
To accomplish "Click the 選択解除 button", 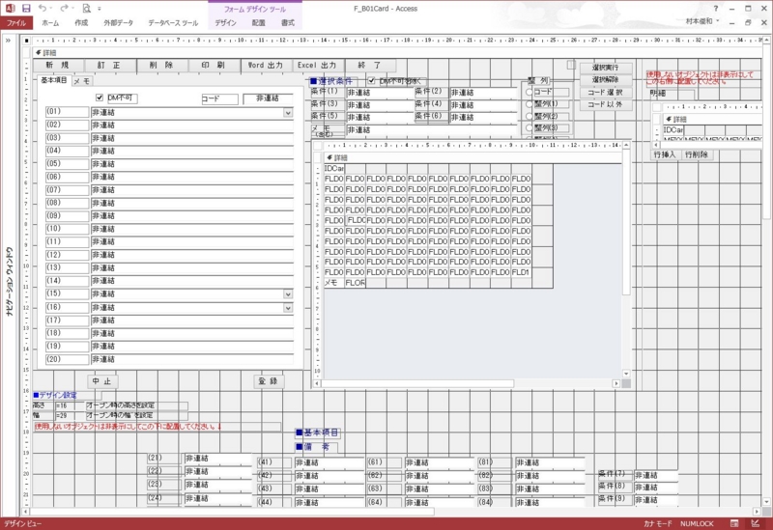I will click(606, 80).
